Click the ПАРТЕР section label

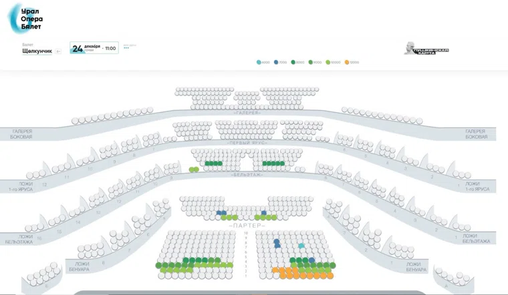pos(247,226)
